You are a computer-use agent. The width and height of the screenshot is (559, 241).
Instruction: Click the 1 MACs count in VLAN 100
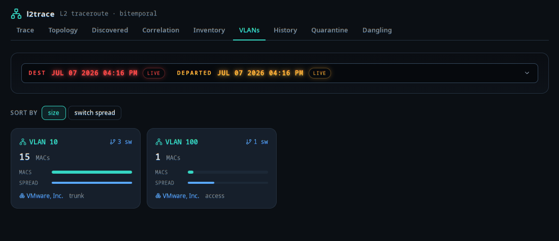point(168,157)
